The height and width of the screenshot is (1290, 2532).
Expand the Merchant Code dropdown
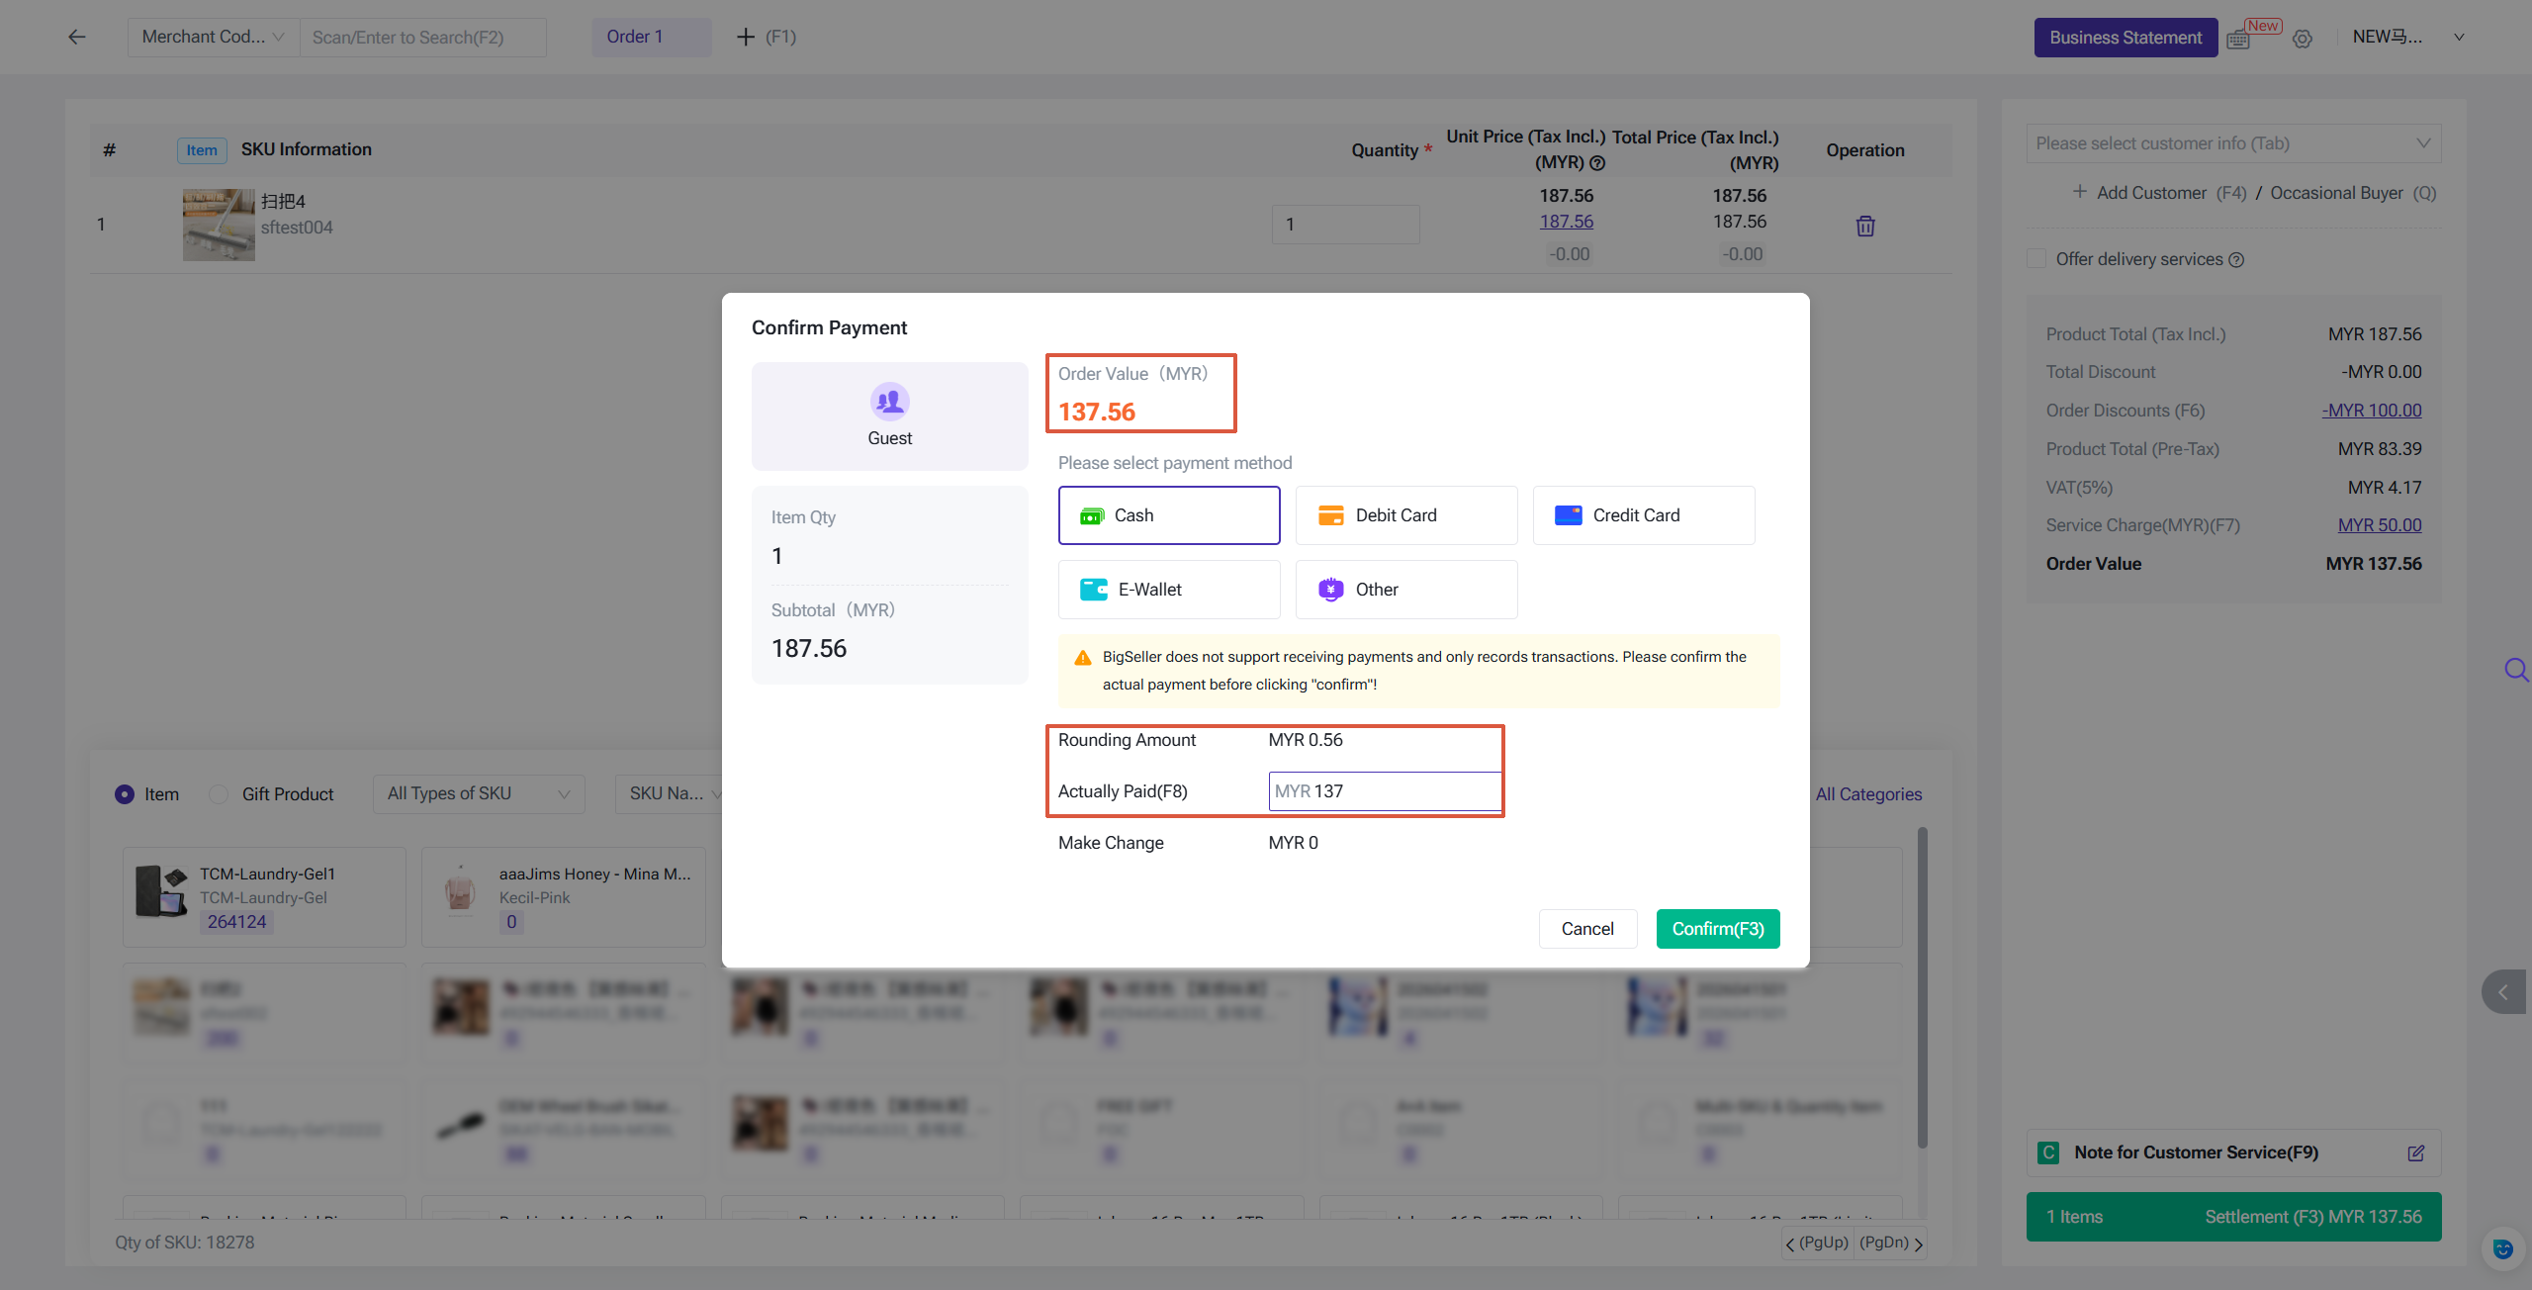pyautogui.click(x=213, y=37)
